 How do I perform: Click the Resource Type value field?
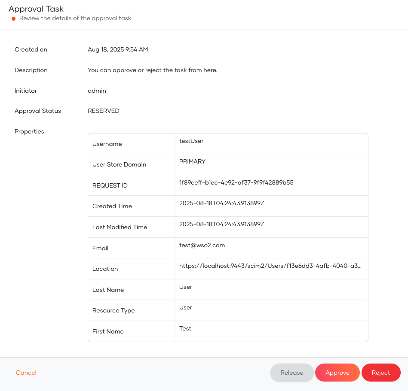186,307
